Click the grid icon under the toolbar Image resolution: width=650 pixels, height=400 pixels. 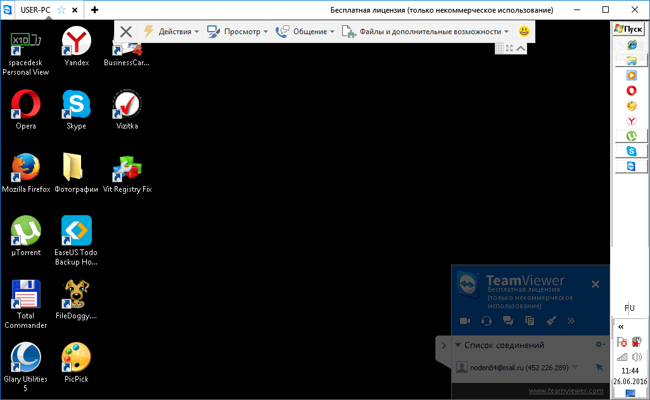(499, 48)
